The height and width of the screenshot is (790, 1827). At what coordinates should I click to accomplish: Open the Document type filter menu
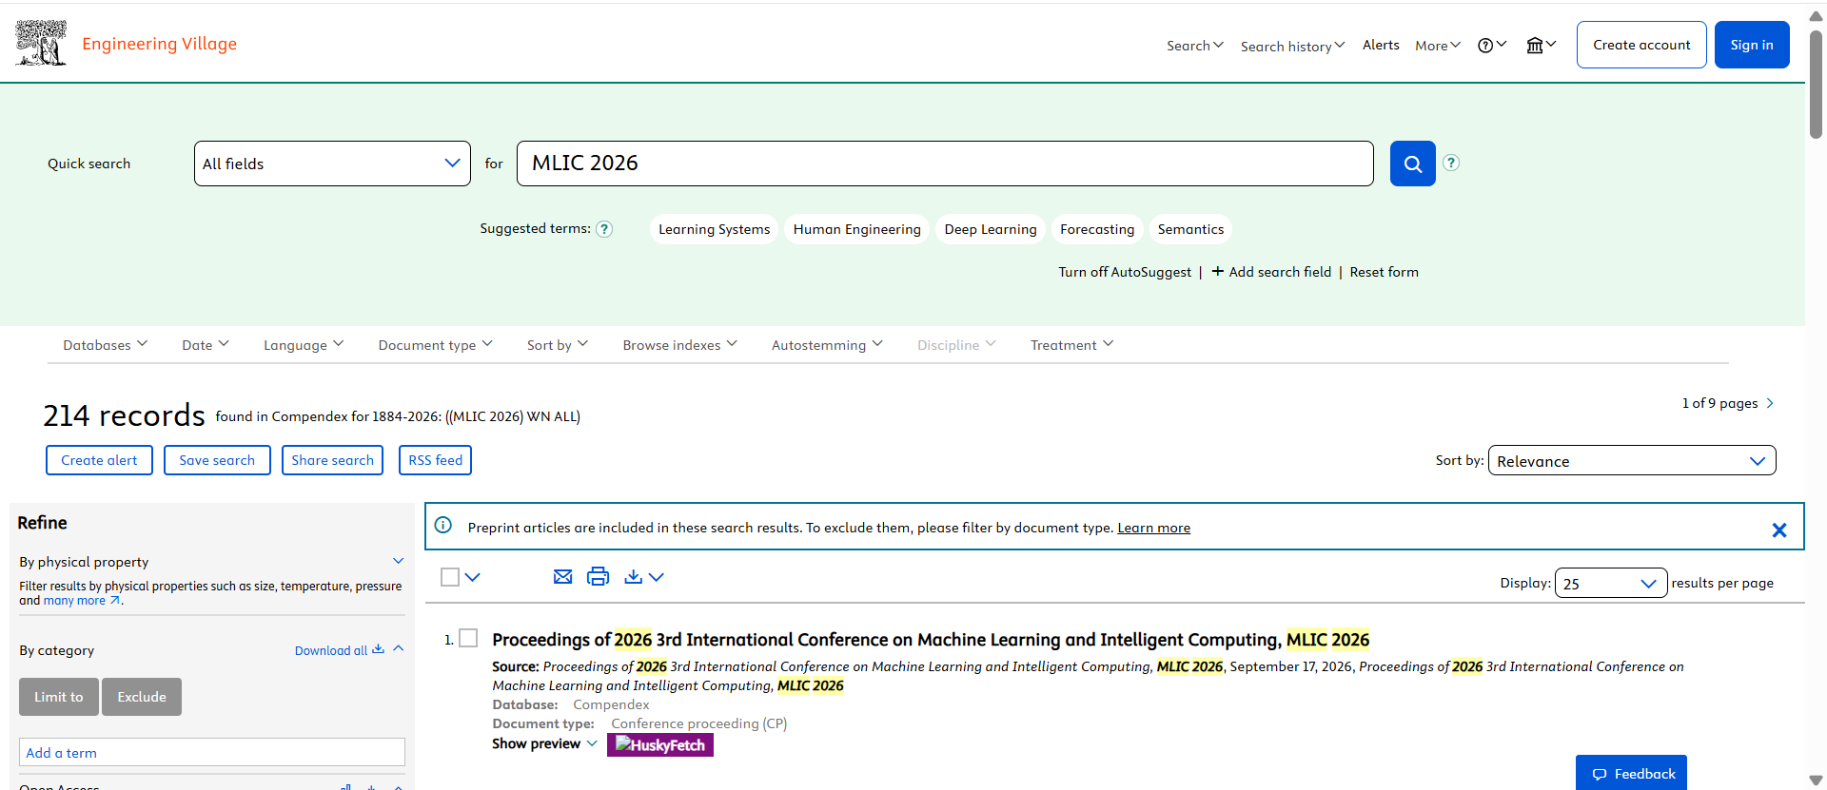pos(435,345)
